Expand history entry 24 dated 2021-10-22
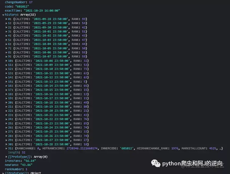 click(6, 119)
